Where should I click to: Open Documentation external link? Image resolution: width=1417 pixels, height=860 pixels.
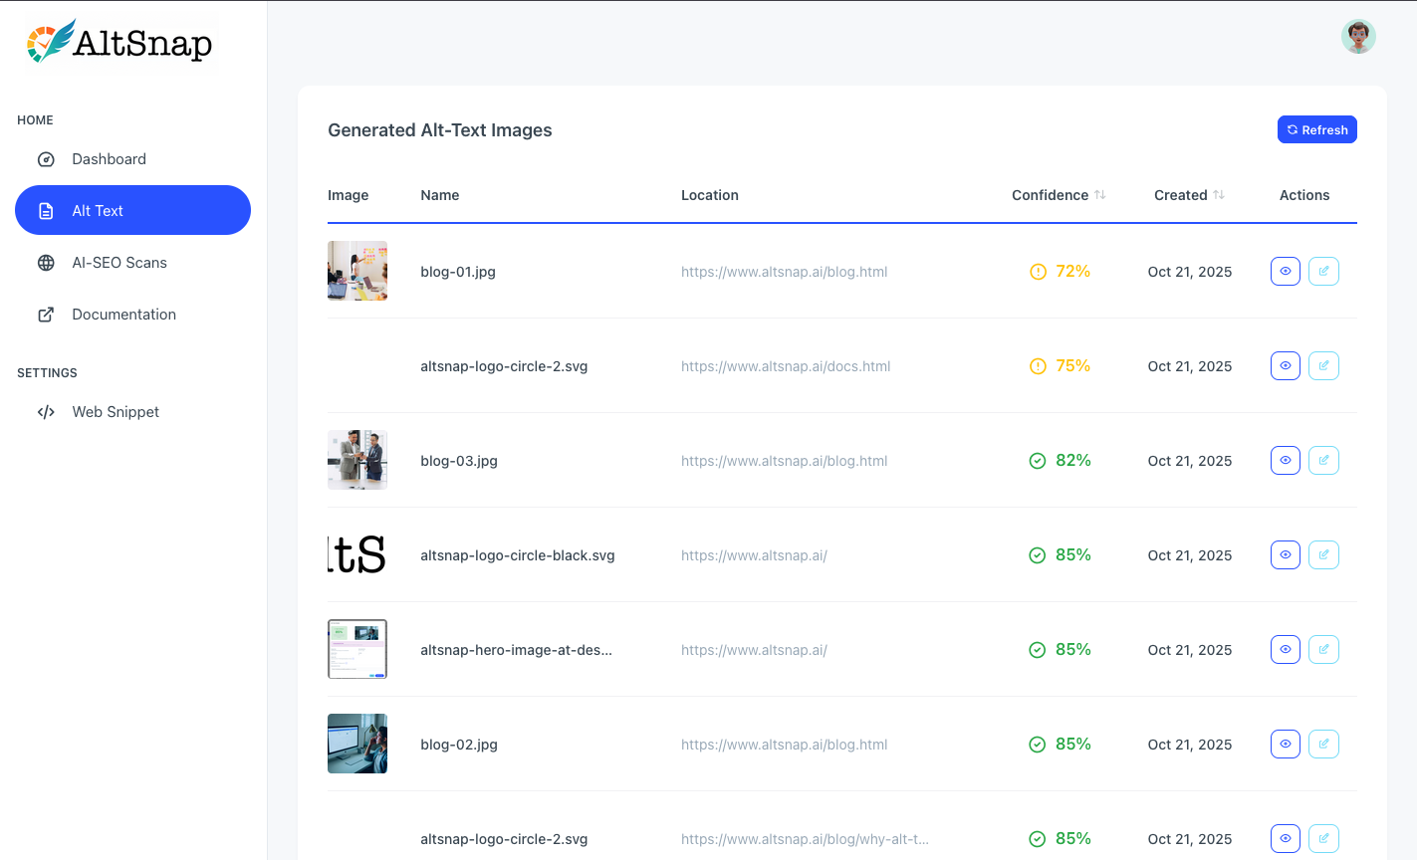point(123,315)
